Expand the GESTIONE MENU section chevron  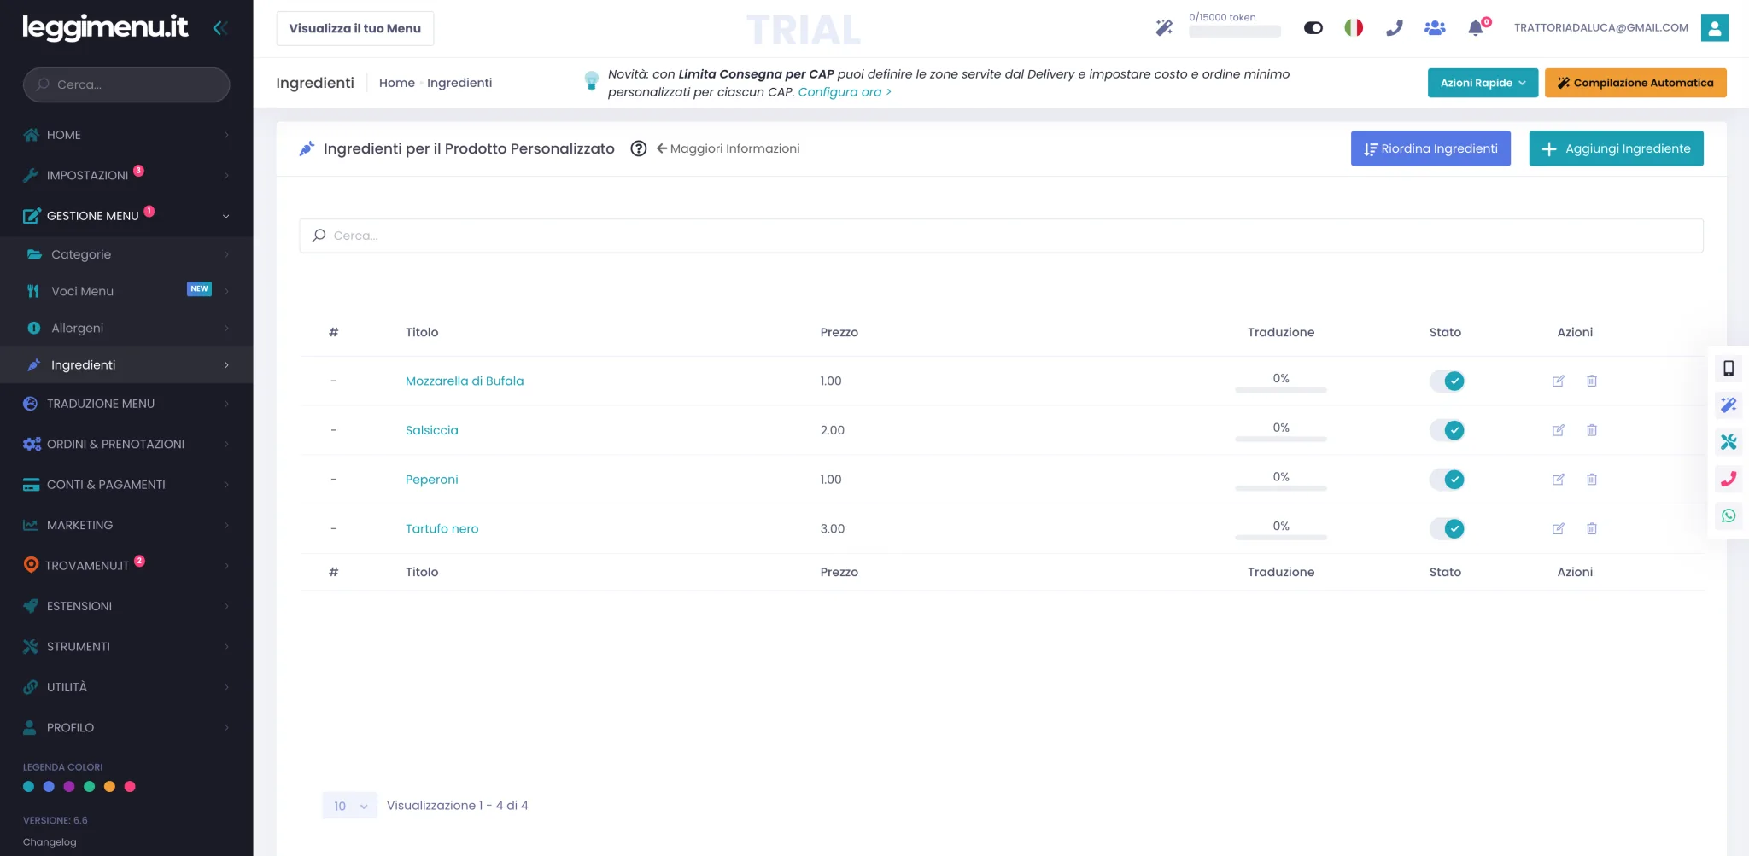(225, 216)
